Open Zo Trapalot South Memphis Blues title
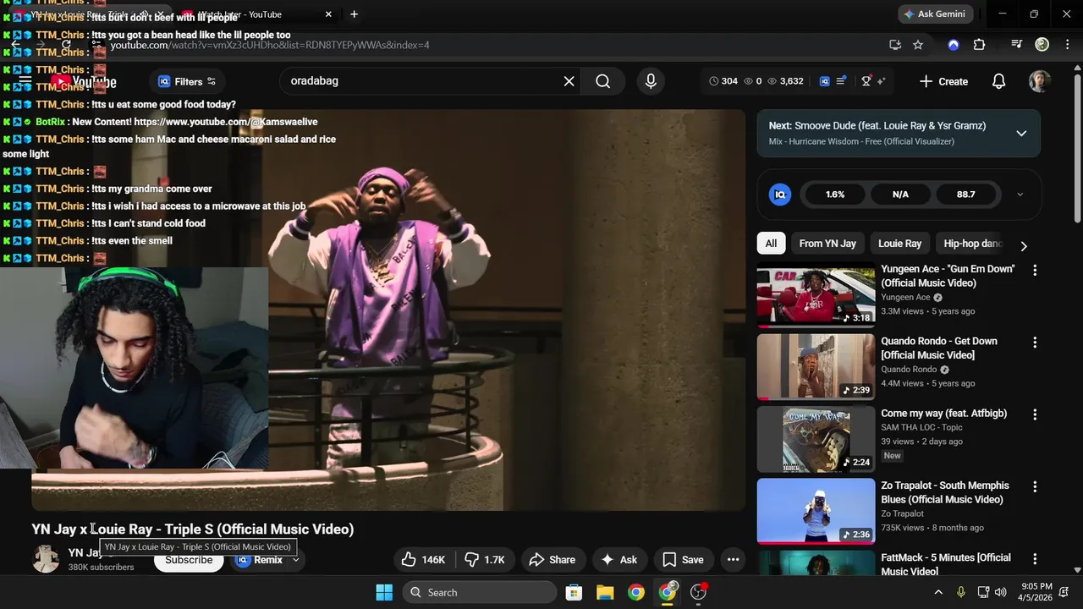Screen dimensions: 1083x609 pos(944,492)
